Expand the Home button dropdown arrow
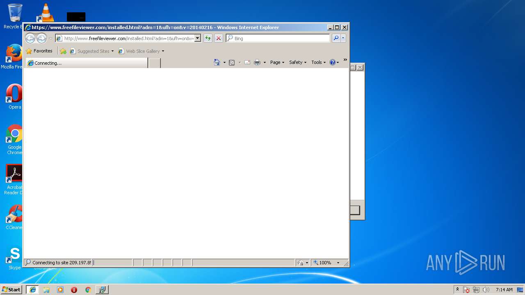The image size is (525, 295). [x=224, y=62]
